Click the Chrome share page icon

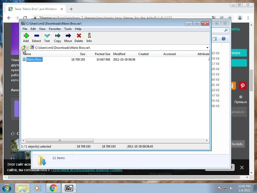tap(222, 18)
